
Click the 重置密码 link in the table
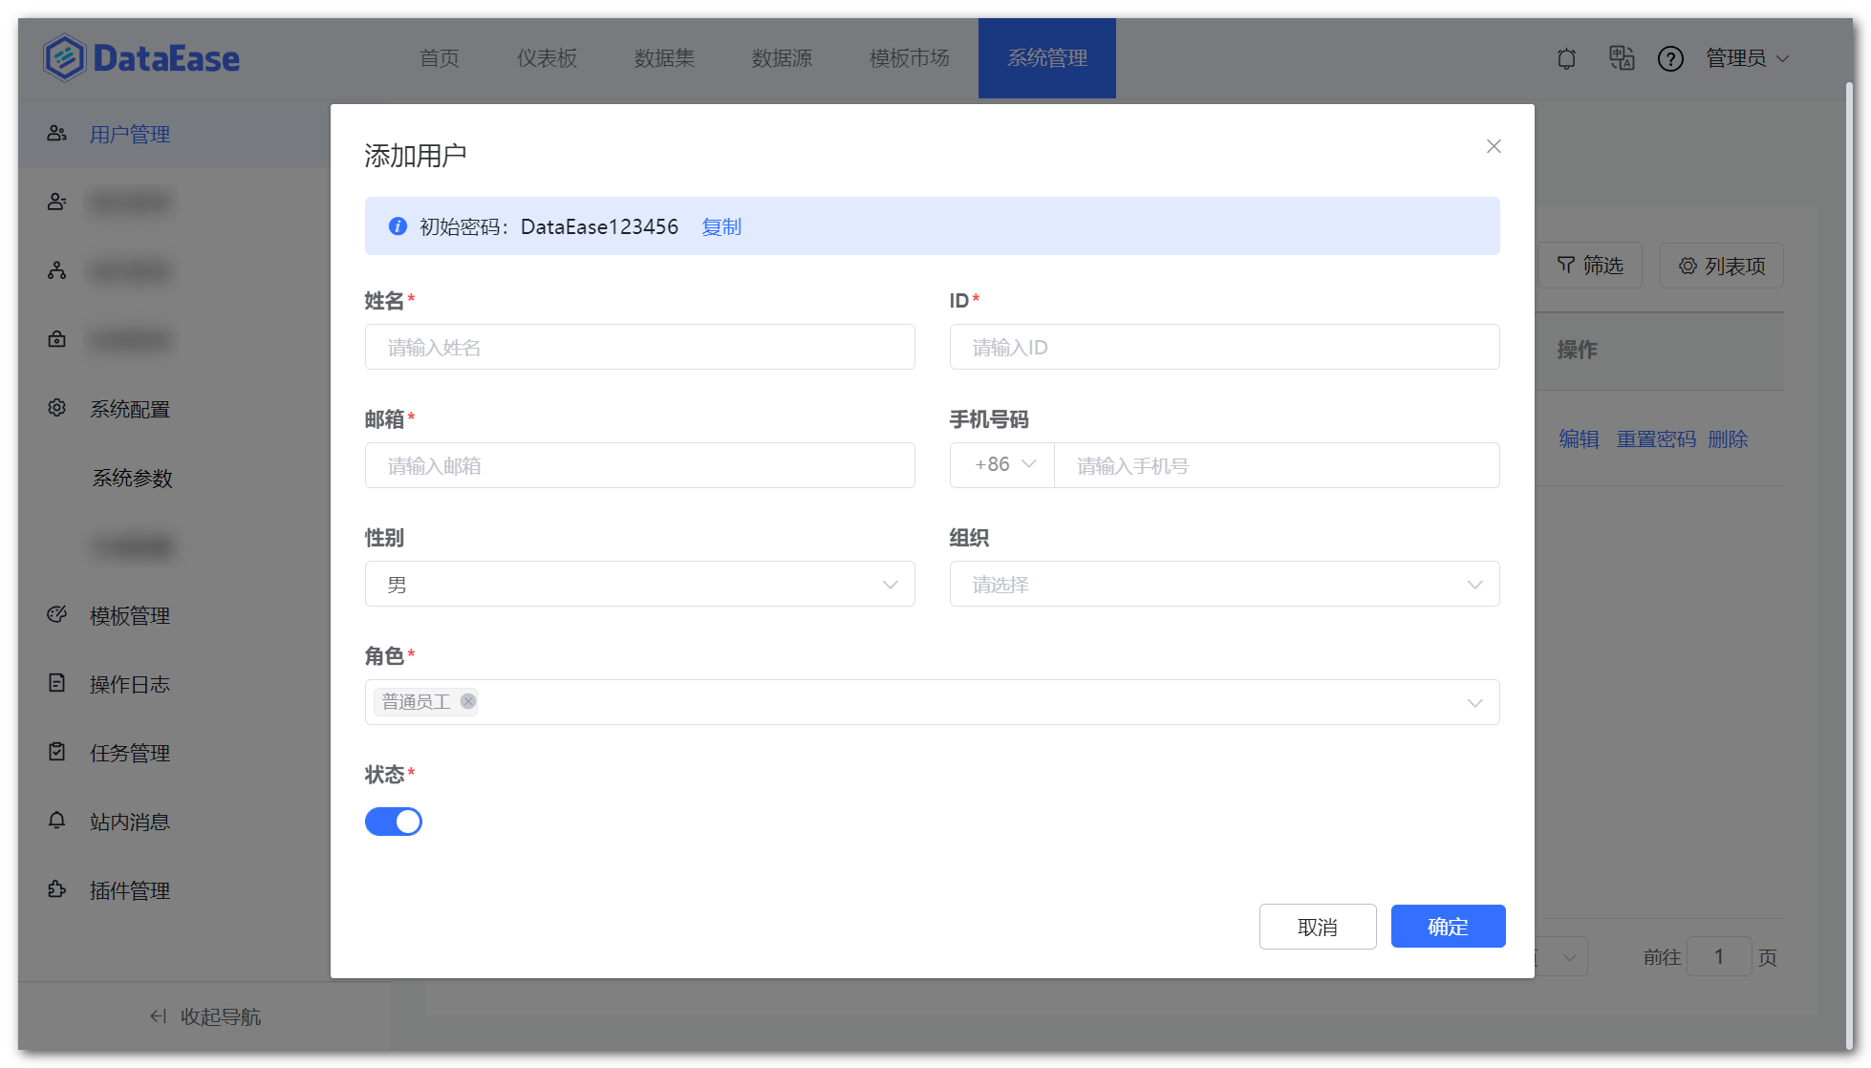point(1656,438)
